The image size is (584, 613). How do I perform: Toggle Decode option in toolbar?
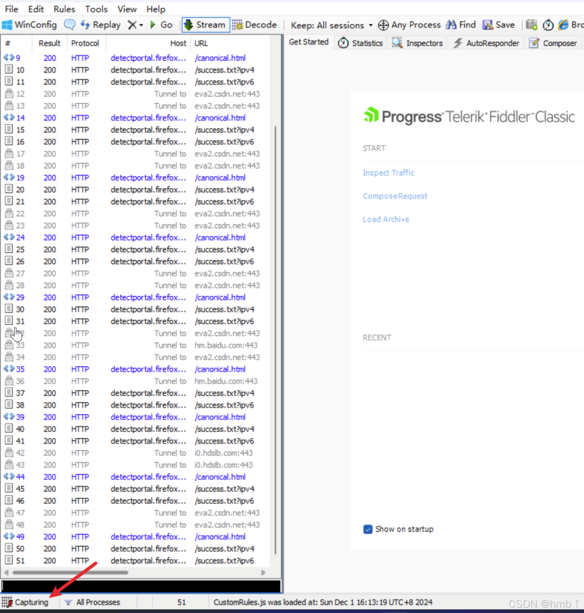click(x=255, y=25)
